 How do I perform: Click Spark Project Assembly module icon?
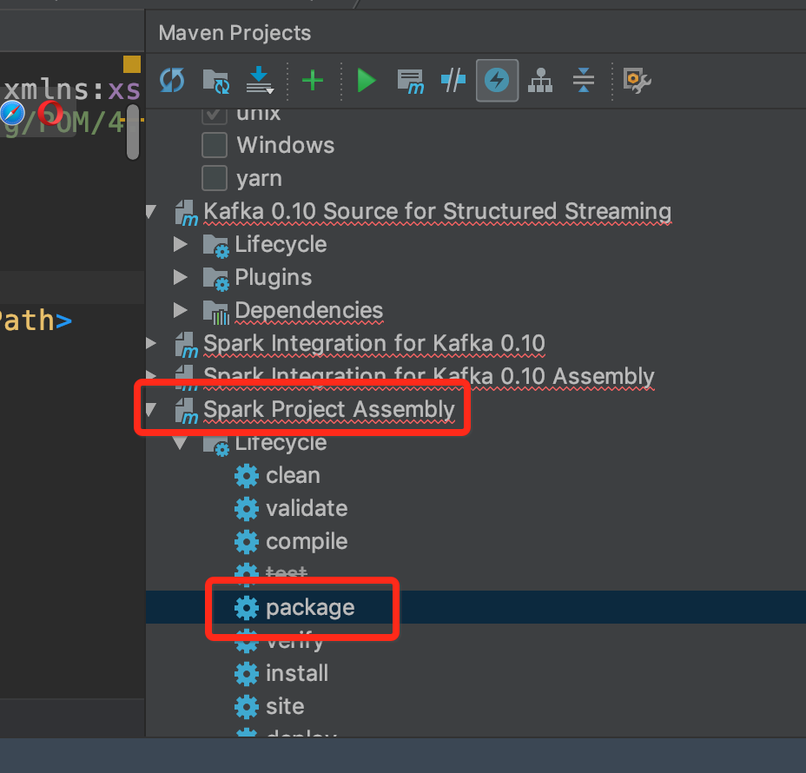186,411
